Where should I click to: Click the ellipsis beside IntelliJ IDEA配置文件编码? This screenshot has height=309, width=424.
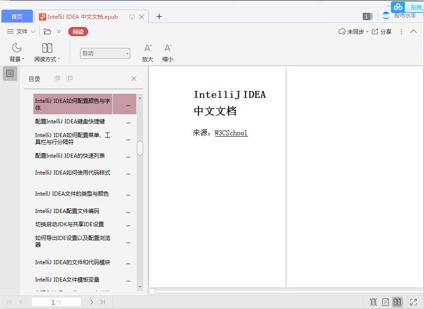pyautogui.click(x=128, y=212)
